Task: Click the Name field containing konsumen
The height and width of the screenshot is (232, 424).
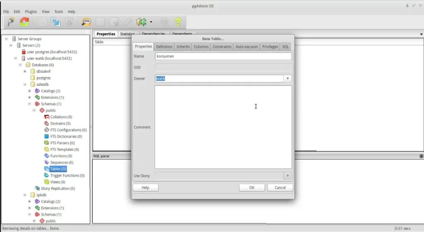Action: [223, 56]
